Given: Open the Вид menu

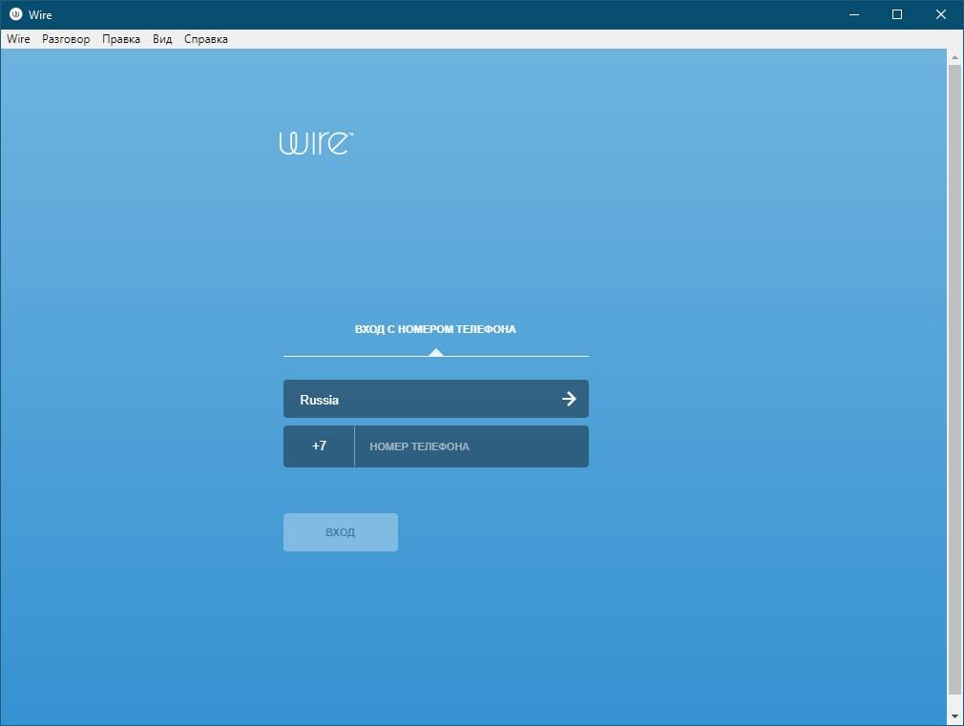Looking at the screenshot, I should click(162, 39).
